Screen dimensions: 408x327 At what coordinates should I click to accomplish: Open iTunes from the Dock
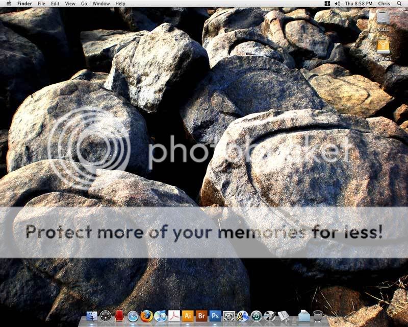click(x=160, y=316)
